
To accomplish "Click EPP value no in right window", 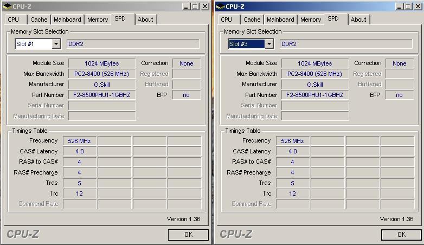I will tap(400, 95).
